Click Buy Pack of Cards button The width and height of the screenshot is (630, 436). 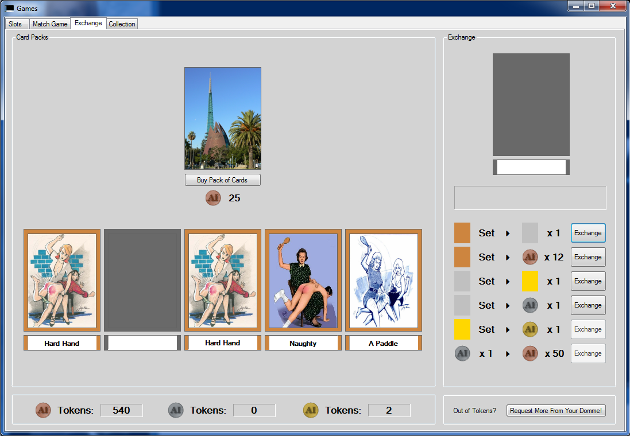coord(223,180)
